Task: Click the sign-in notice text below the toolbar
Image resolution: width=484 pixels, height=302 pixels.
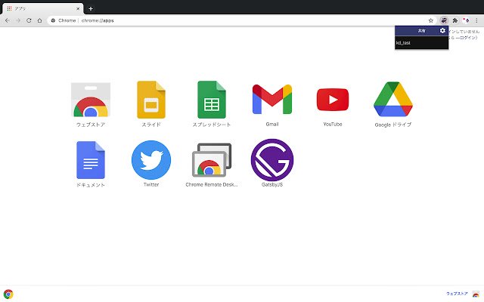Action: click(x=464, y=35)
